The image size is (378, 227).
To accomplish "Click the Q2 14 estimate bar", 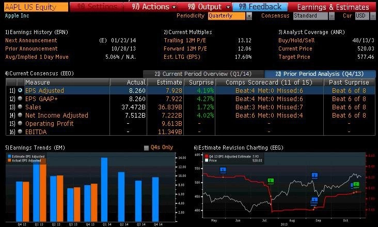I will click(121, 197).
